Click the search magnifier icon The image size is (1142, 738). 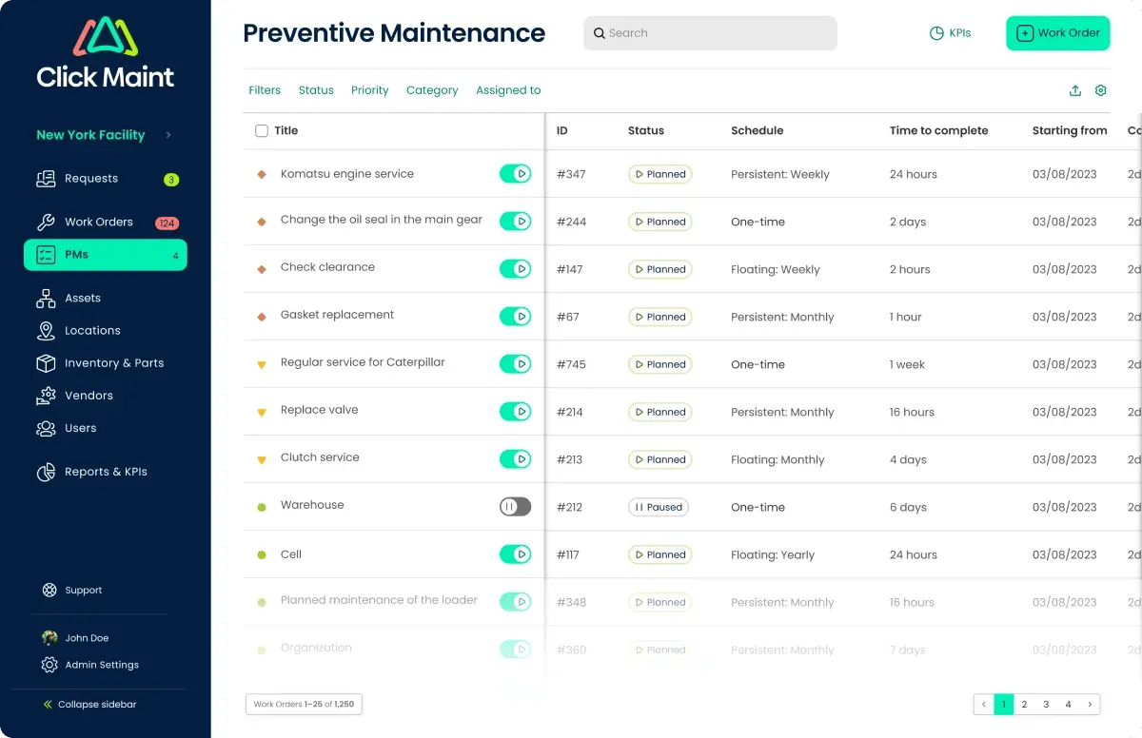click(600, 33)
